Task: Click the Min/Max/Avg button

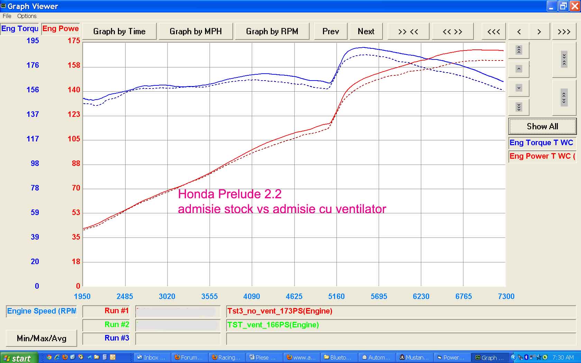Action: (41, 338)
